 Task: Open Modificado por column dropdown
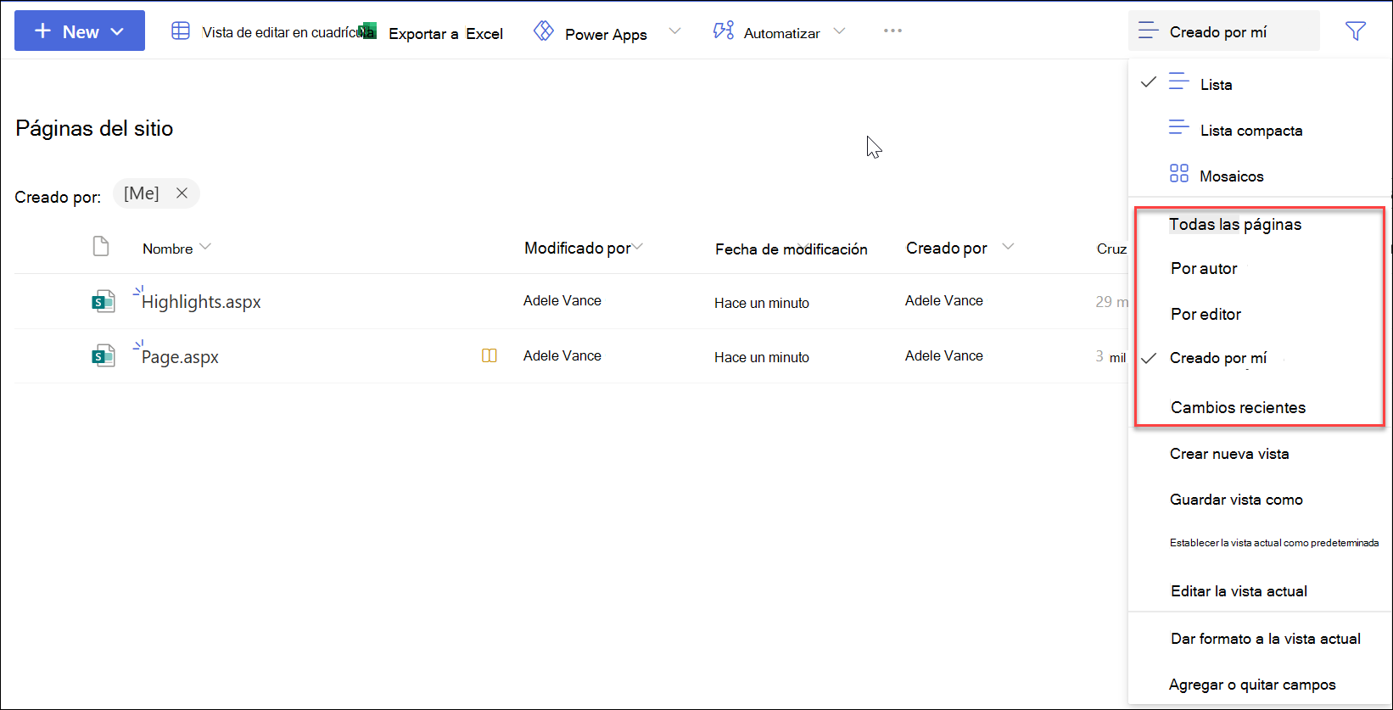(638, 247)
